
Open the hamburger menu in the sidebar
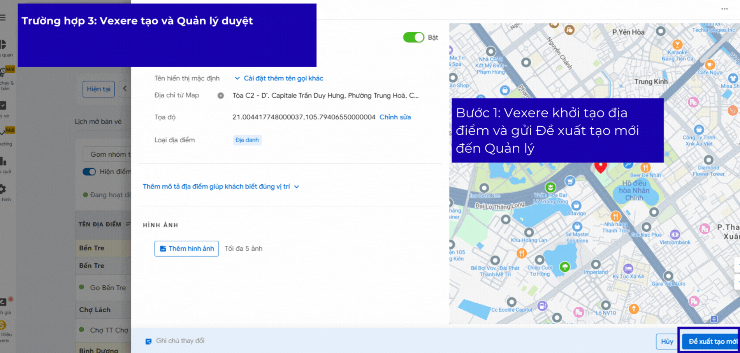(3, 17)
